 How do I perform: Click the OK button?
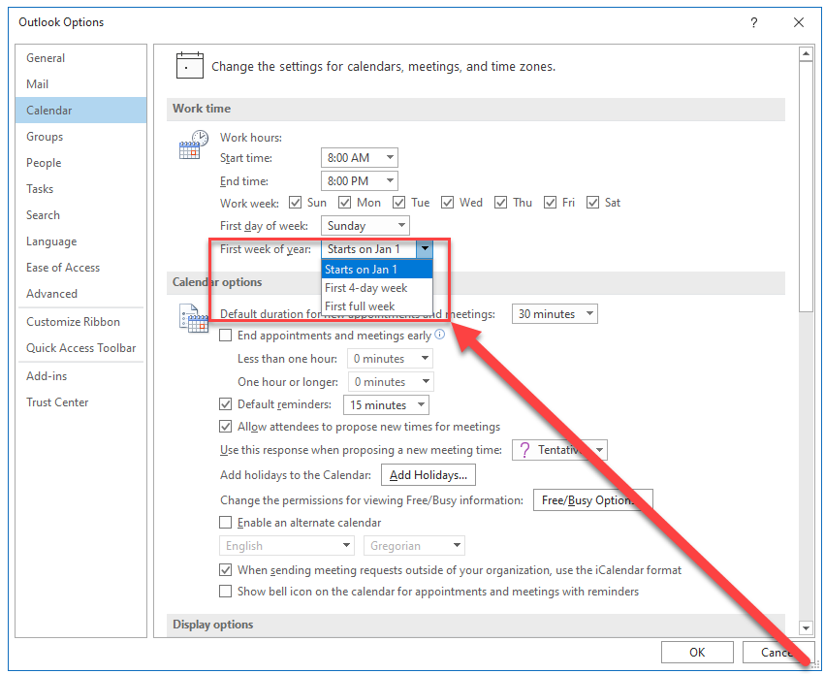(697, 653)
